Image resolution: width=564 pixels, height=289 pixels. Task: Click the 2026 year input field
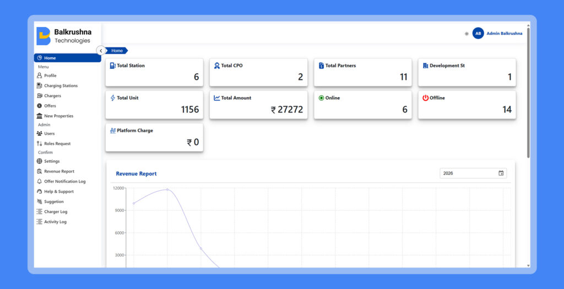click(473, 173)
